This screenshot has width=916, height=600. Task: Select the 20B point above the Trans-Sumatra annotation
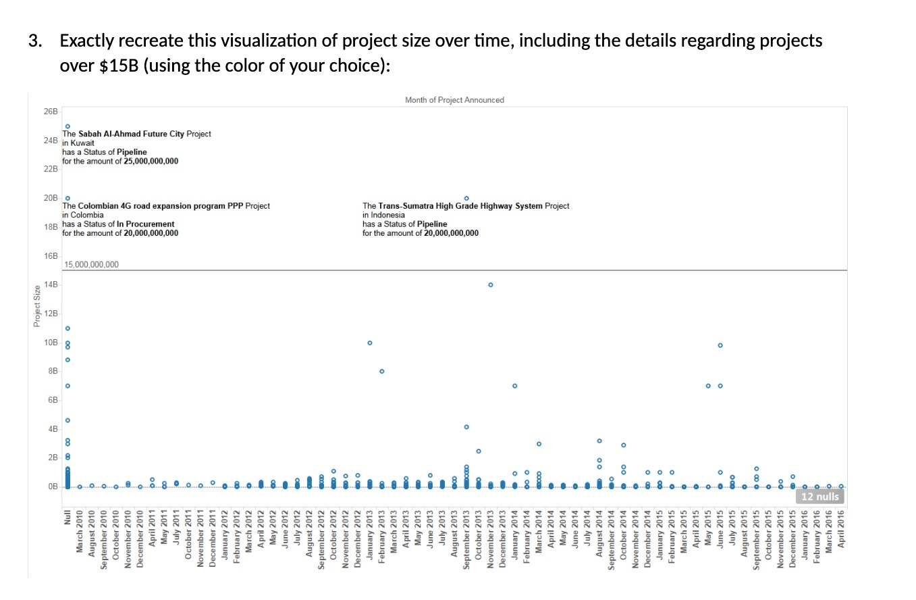point(466,198)
